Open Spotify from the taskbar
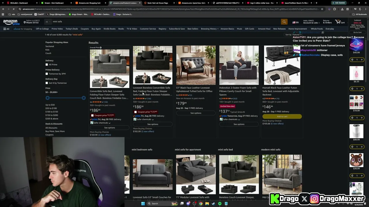 (x=220, y=204)
